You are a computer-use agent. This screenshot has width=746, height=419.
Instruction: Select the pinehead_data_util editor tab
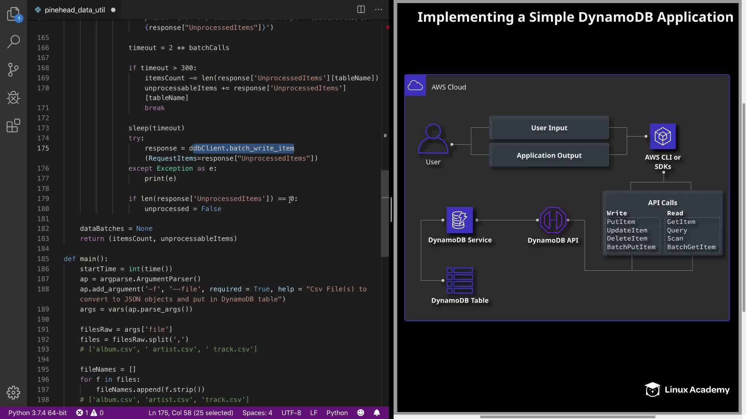coord(74,10)
